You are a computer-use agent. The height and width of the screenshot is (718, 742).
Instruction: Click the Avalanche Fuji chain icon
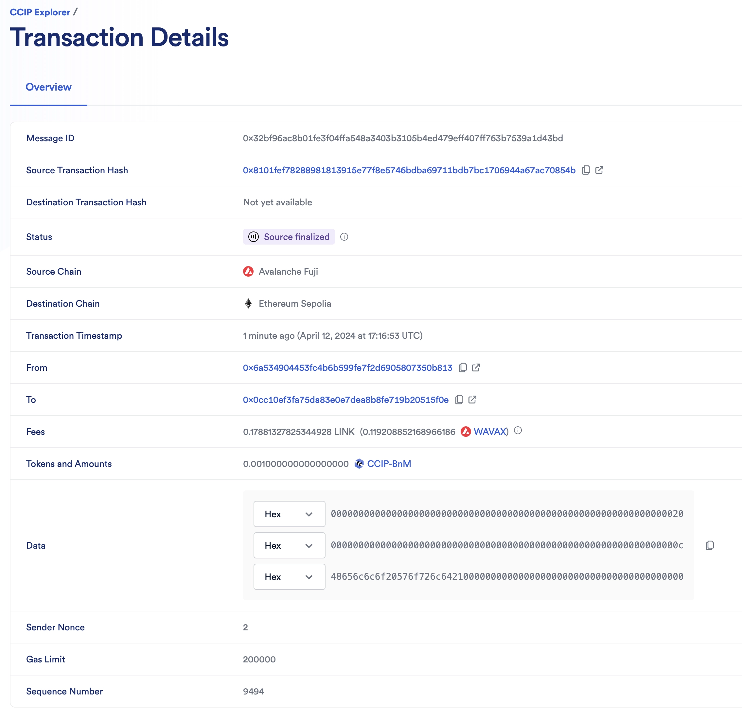pyautogui.click(x=248, y=271)
